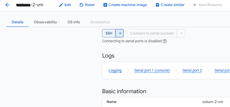This screenshot has height=107, width=230.
Task: Switch to the Details tab
Action: coord(17,22)
